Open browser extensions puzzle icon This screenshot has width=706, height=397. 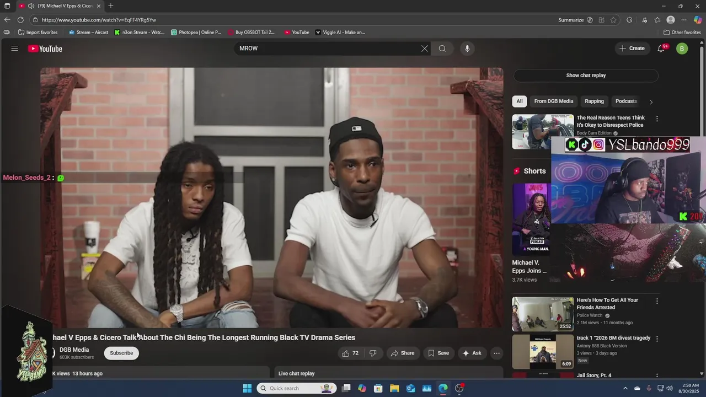629,20
